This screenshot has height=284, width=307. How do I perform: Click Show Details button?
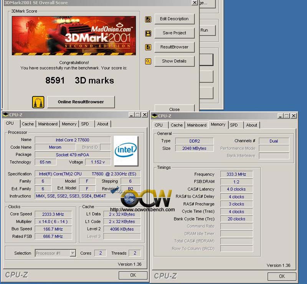pos(175,61)
